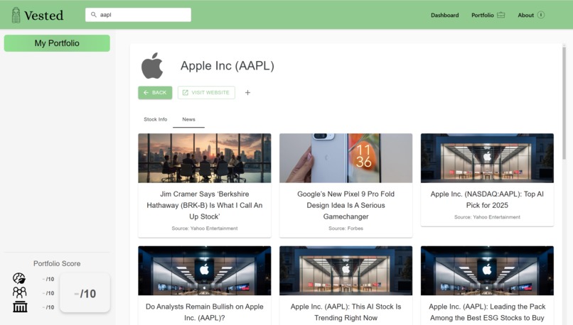Open the Top AI Pick article image

coord(487,158)
